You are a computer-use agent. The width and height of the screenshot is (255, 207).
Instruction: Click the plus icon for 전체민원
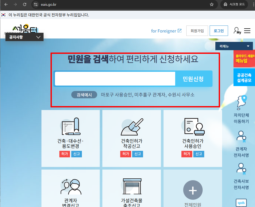(x=193, y=190)
